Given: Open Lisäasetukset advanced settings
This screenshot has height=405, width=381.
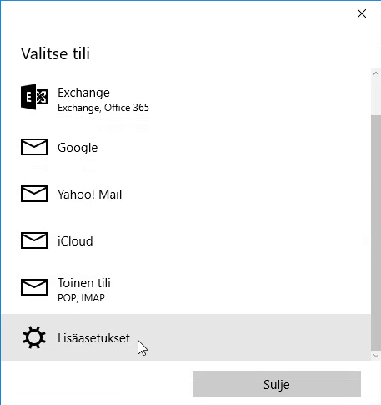Looking at the screenshot, I should click(x=186, y=337).
